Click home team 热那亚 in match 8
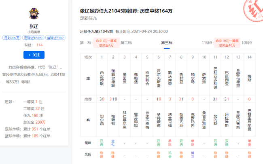The width and height of the screenshot is (263, 164). tap(181, 78)
